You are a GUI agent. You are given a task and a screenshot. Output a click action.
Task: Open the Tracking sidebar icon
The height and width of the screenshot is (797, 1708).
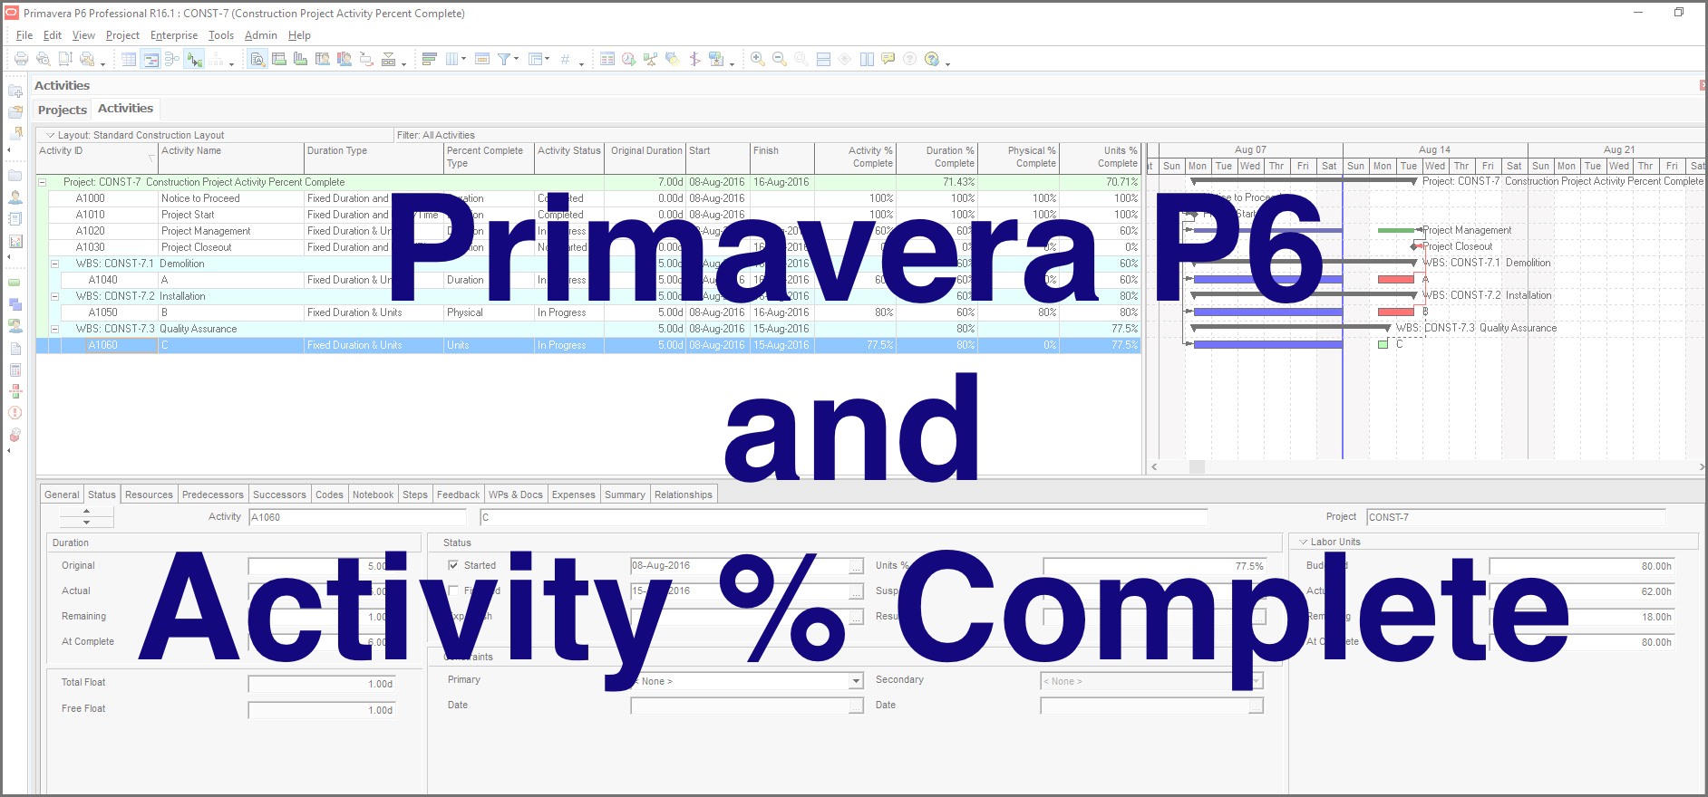(x=15, y=241)
